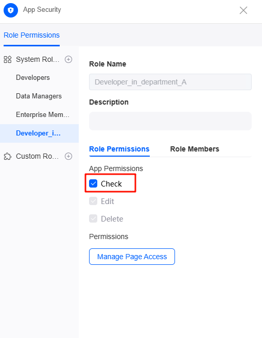Toggle the Delete app permission checkbox
Image resolution: width=262 pixels, height=338 pixels.
coord(93,218)
